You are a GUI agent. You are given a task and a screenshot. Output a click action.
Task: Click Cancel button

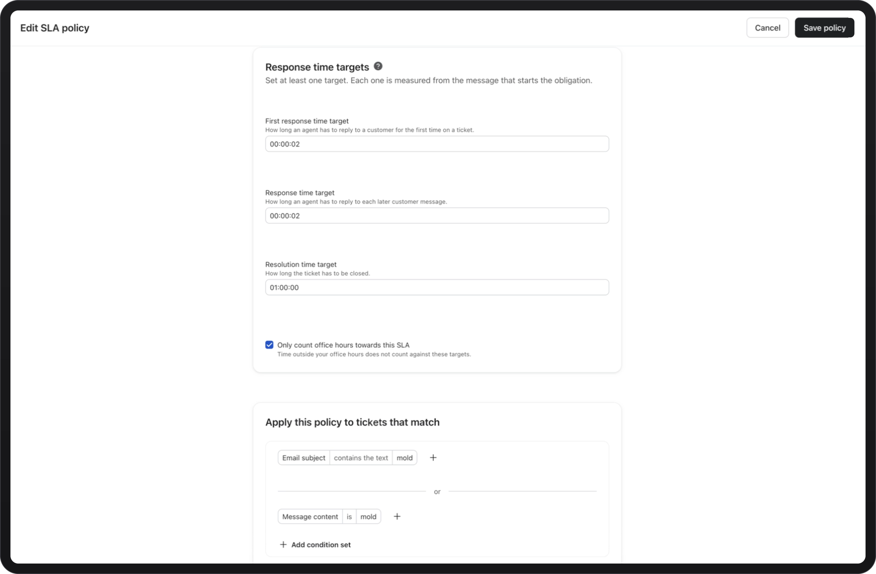(768, 28)
